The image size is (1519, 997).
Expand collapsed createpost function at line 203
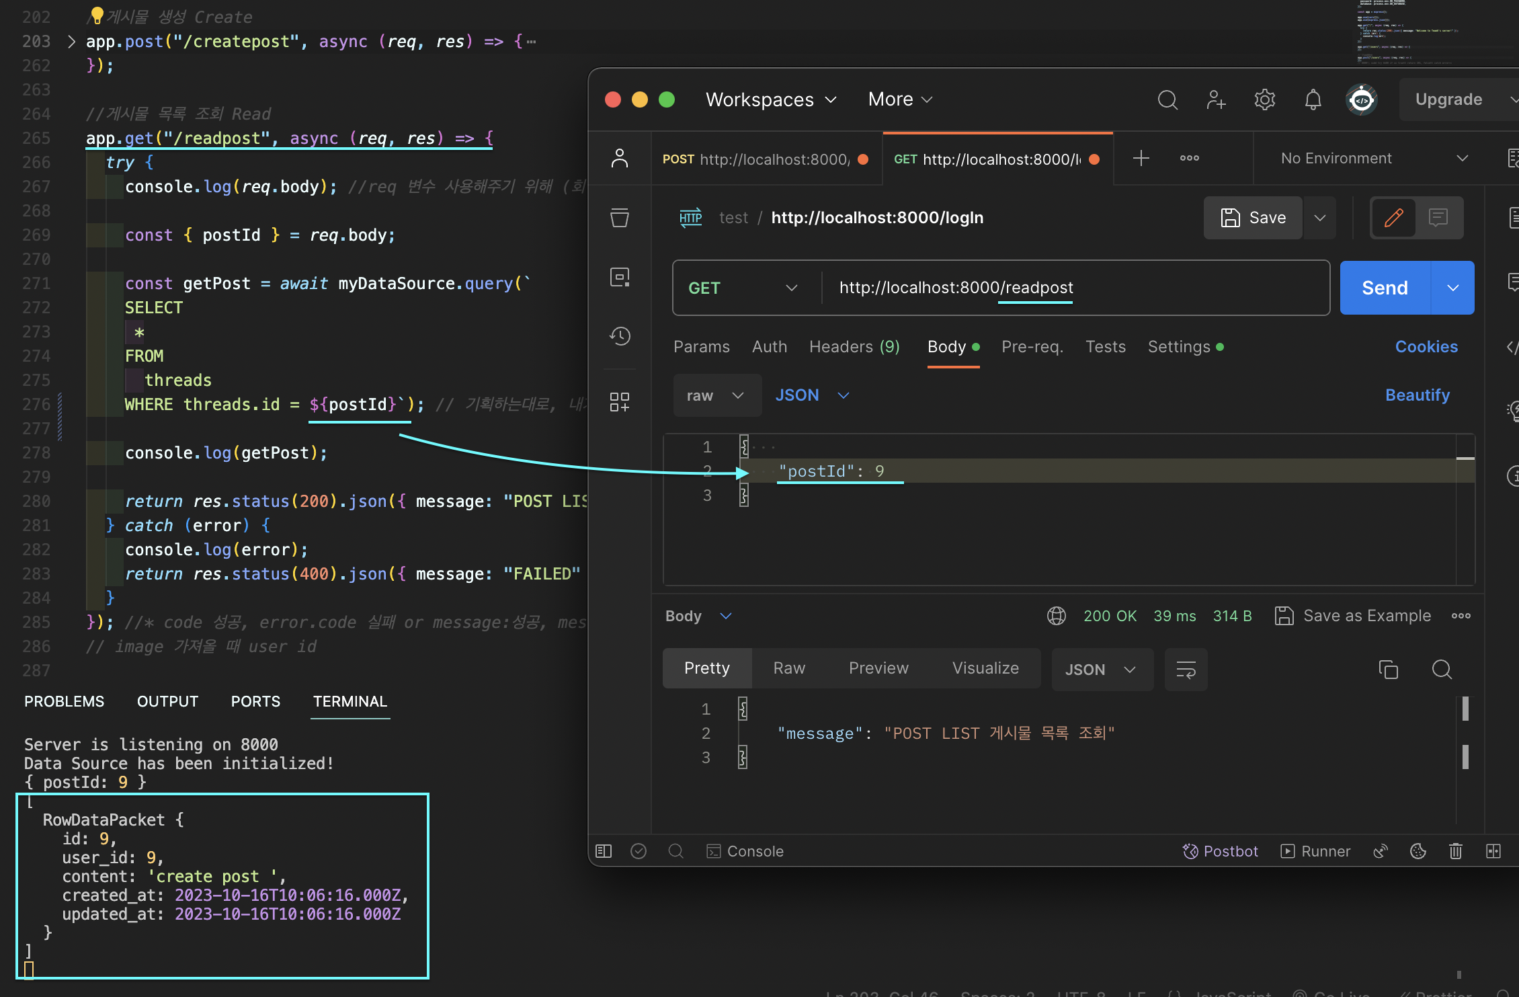click(72, 42)
